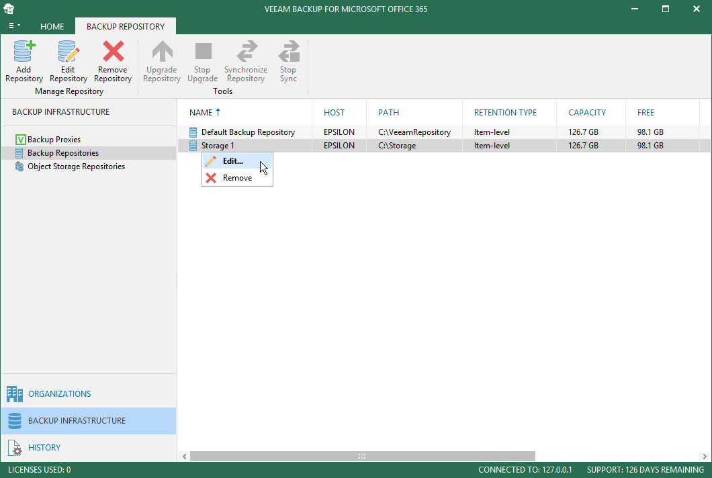Click the Stop Sync icon
Image resolution: width=712 pixels, height=478 pixels.
pyautogui.click(x=289, y=51)
